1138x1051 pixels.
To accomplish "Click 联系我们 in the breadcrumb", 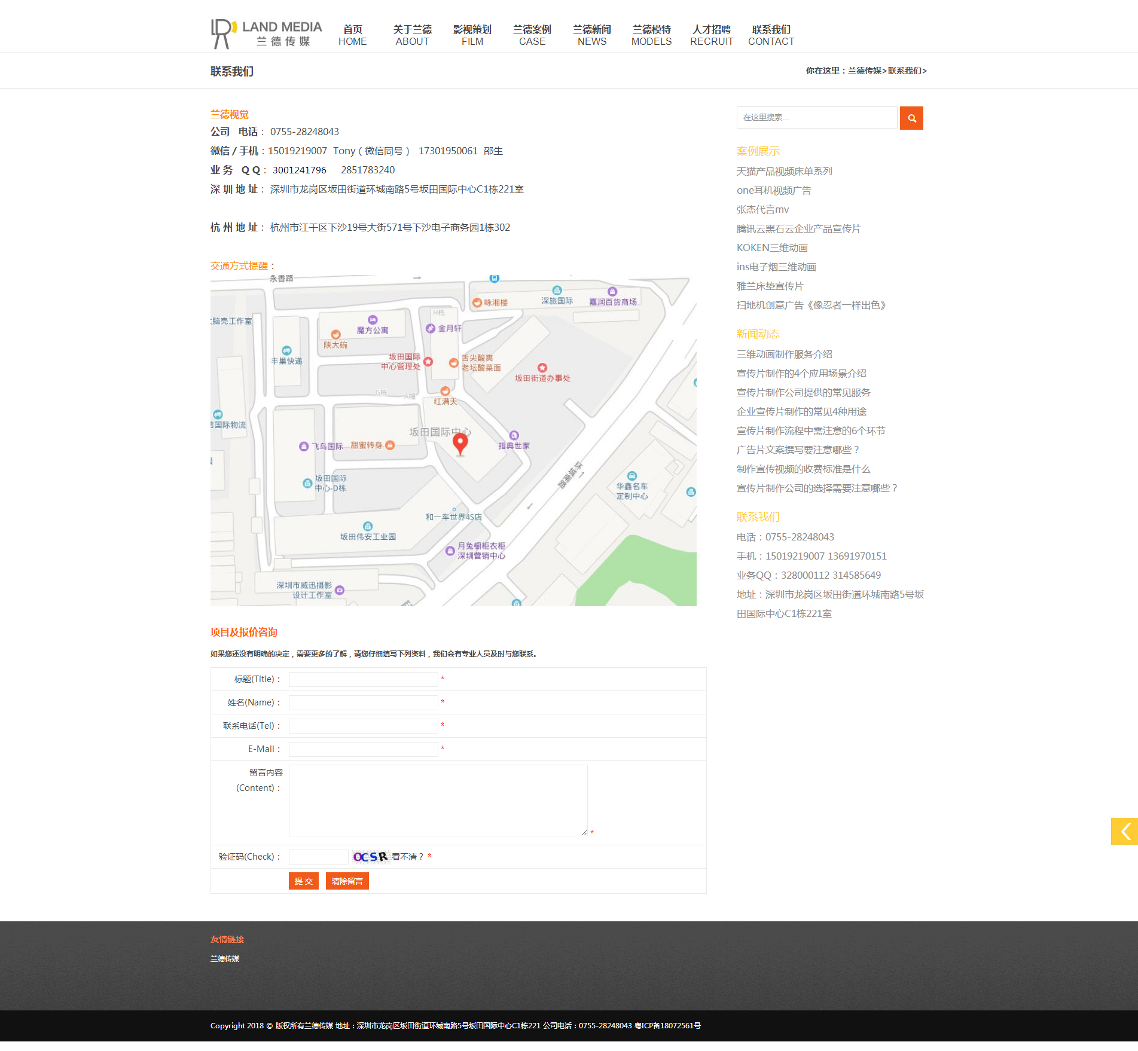I will tap(905, 71).
